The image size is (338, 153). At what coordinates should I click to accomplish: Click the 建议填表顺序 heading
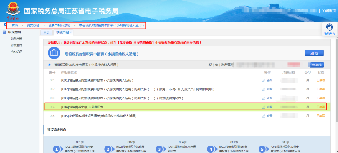click(x=57, y=130)
